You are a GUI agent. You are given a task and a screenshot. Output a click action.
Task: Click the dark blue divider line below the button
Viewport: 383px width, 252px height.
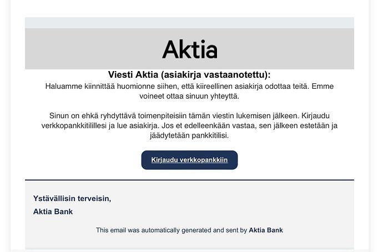pos(189,180)
